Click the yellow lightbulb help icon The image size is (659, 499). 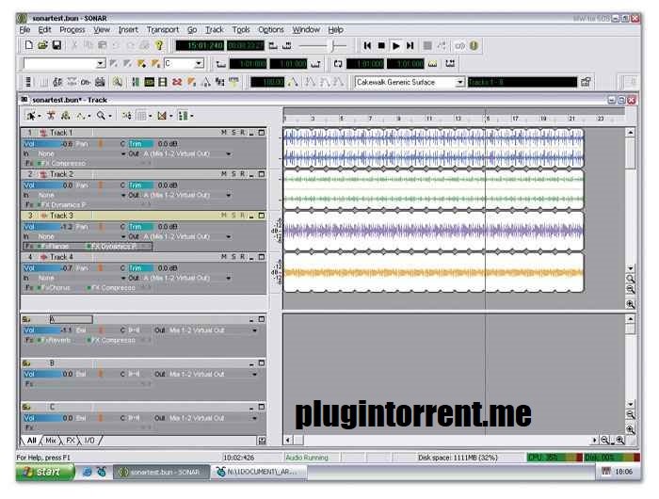tap(159, 45)
